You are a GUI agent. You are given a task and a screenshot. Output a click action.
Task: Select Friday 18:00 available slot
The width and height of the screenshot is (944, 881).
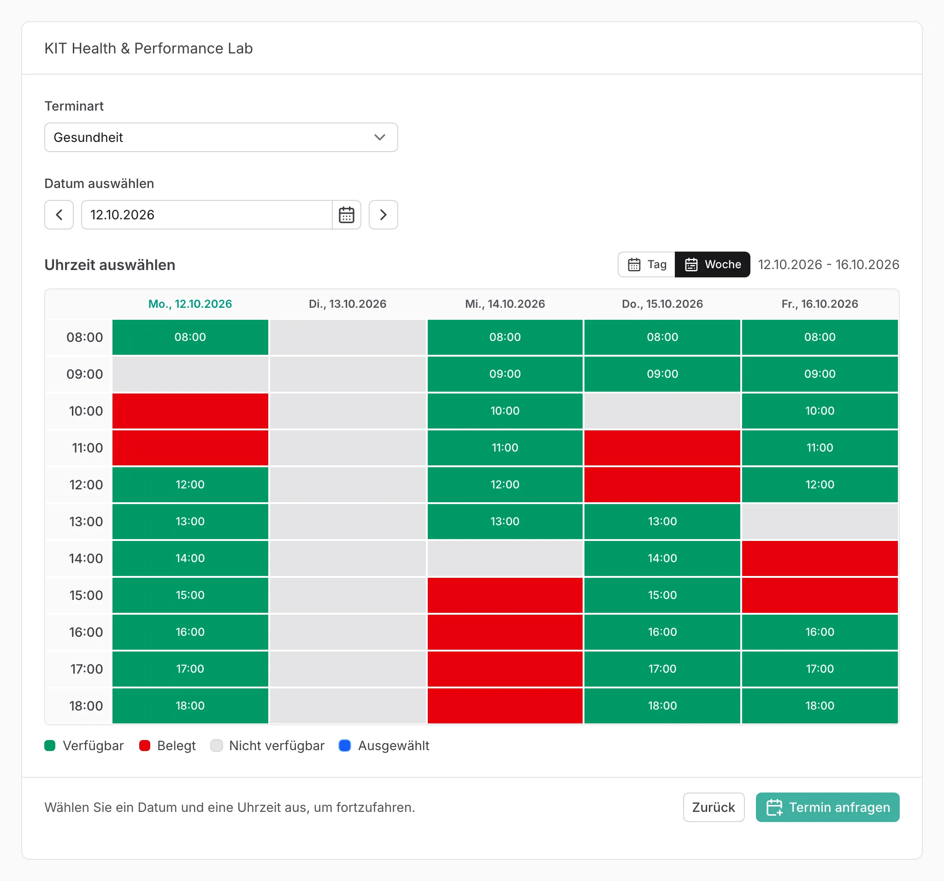[x=820, y=706]
